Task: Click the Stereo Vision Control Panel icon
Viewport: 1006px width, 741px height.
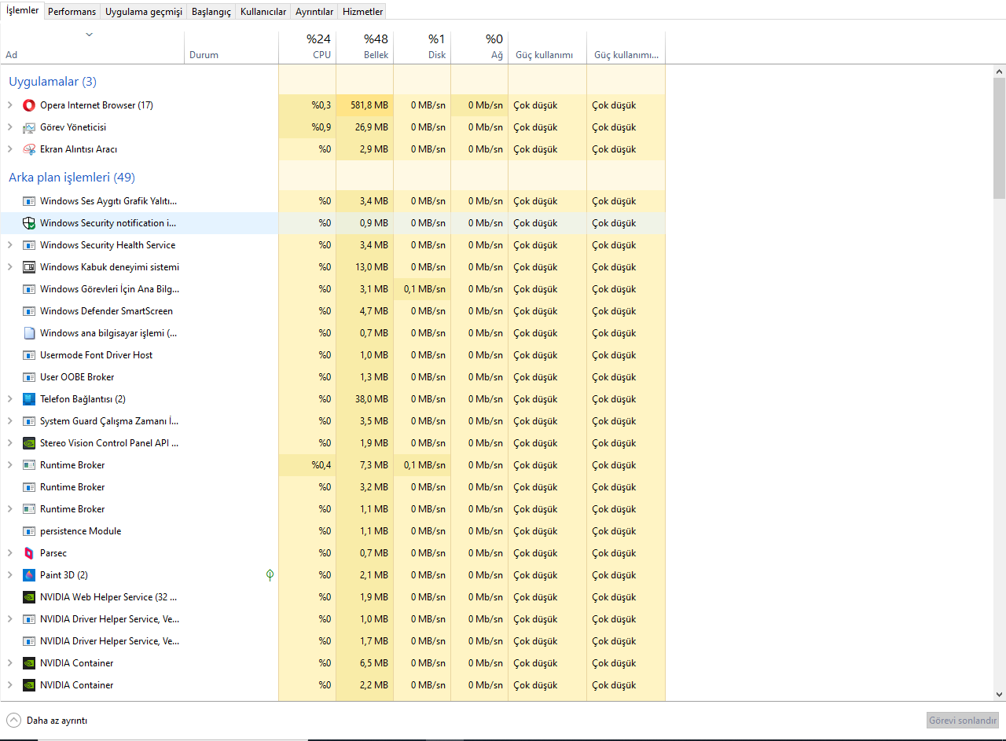Action: [x=29, y=443]
